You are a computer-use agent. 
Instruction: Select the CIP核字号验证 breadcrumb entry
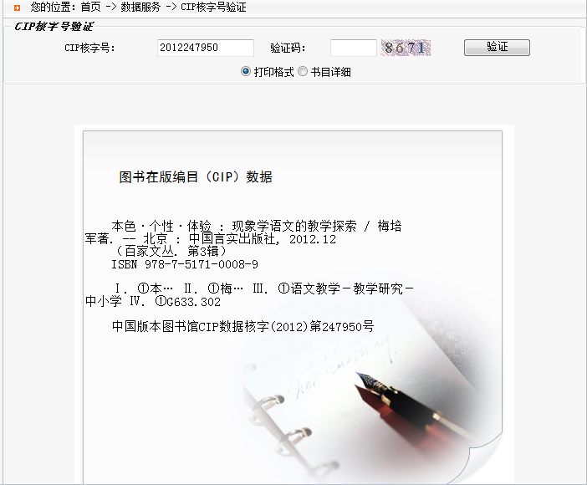213,7
